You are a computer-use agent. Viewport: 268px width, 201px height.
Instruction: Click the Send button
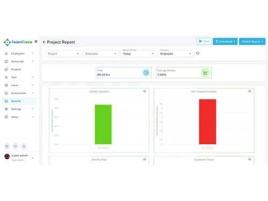204,41
